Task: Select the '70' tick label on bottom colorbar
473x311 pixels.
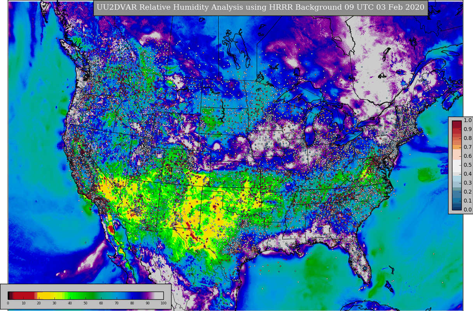Action: click(x=117, y=303)
